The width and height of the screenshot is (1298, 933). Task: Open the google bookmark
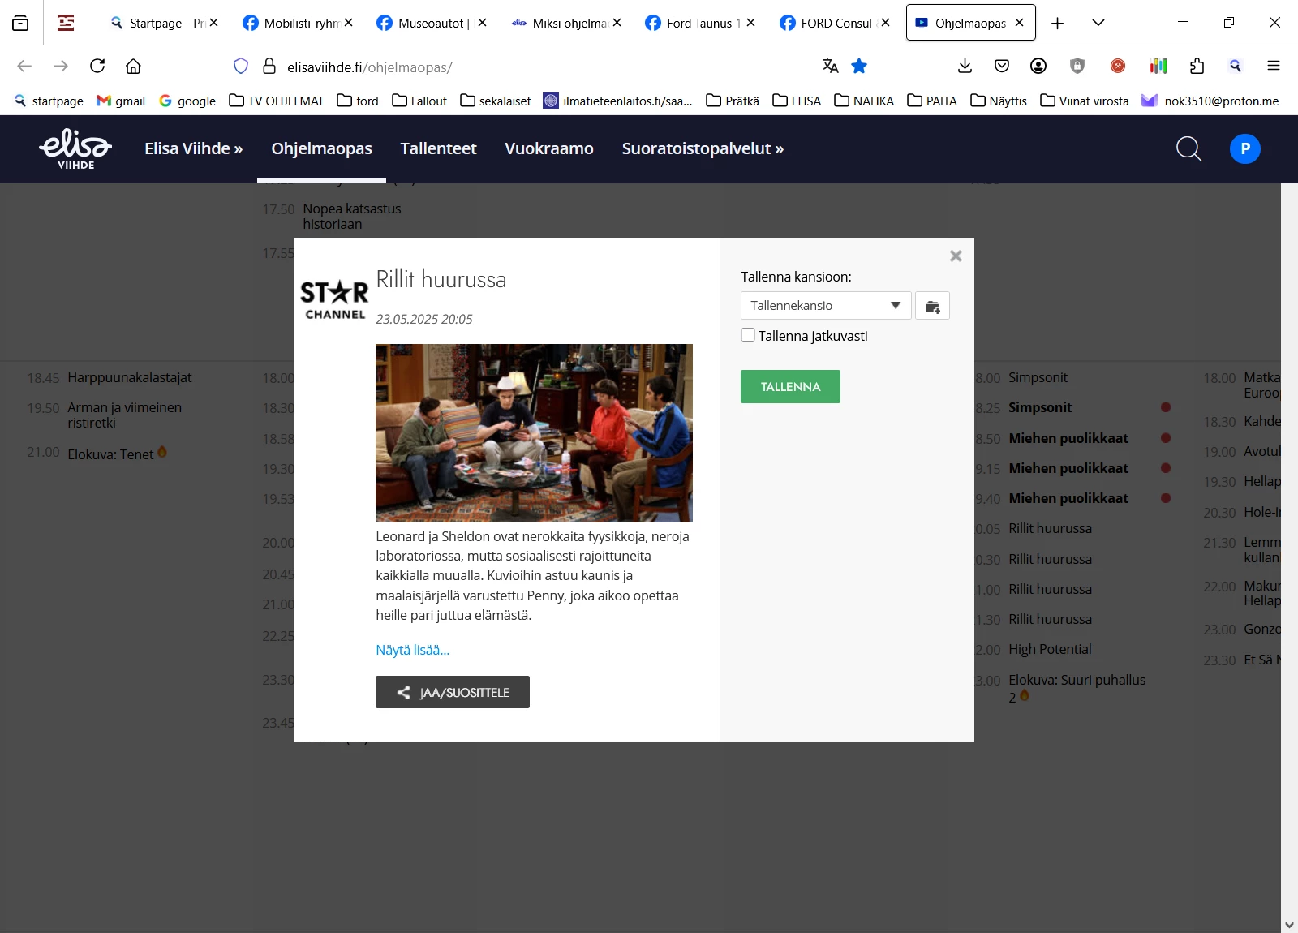(x=187, y=101)
